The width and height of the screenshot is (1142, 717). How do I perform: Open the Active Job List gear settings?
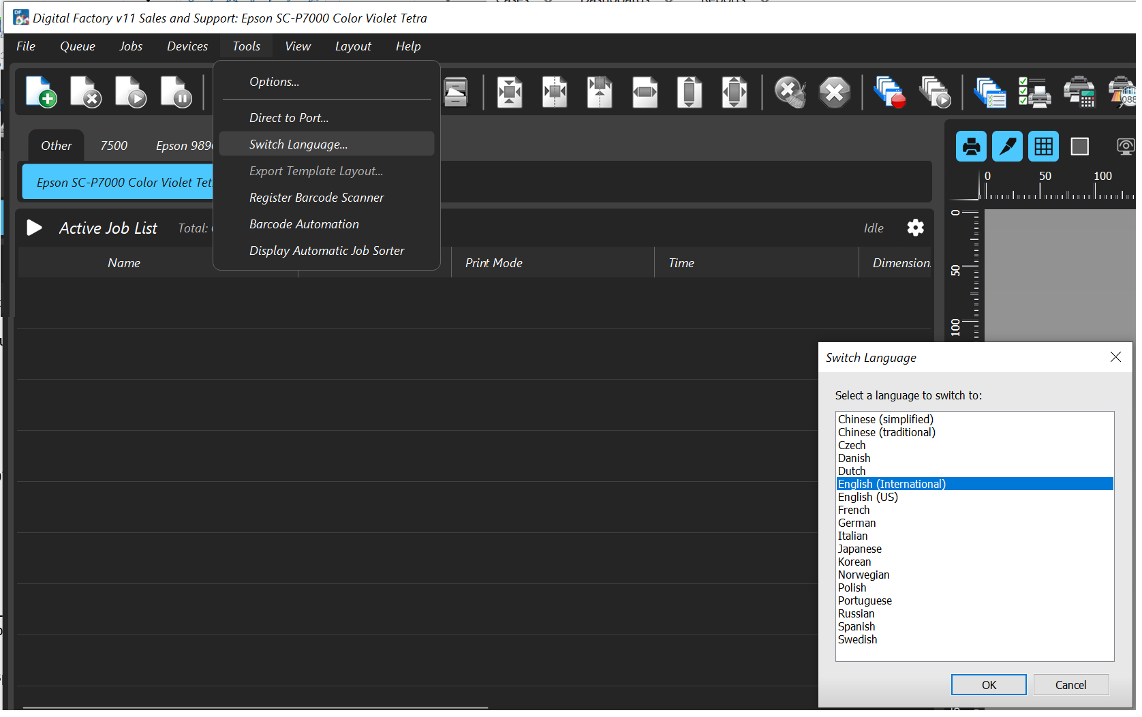pos(915,228)
